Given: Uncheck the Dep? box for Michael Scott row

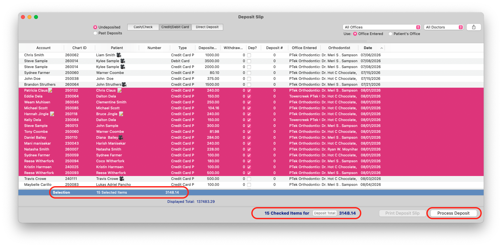Looking at the screenshot, I should pos(249,108).
